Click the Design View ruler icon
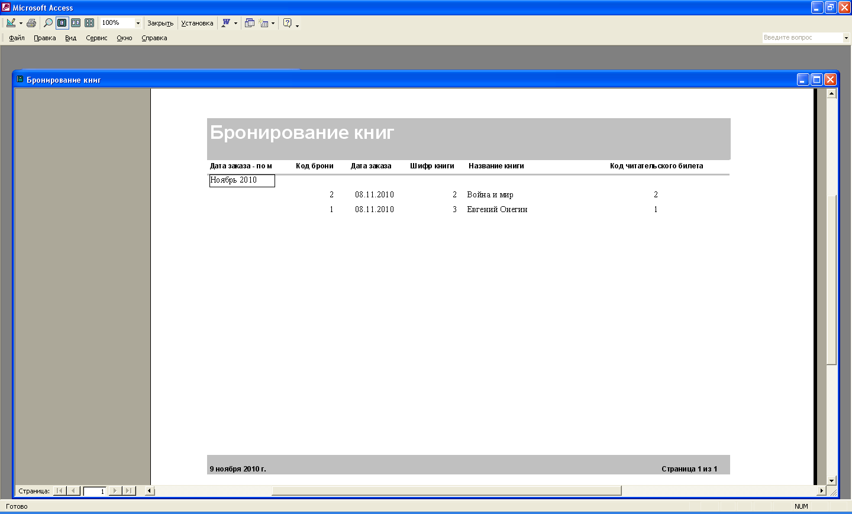852x514 pixels. 11,23
